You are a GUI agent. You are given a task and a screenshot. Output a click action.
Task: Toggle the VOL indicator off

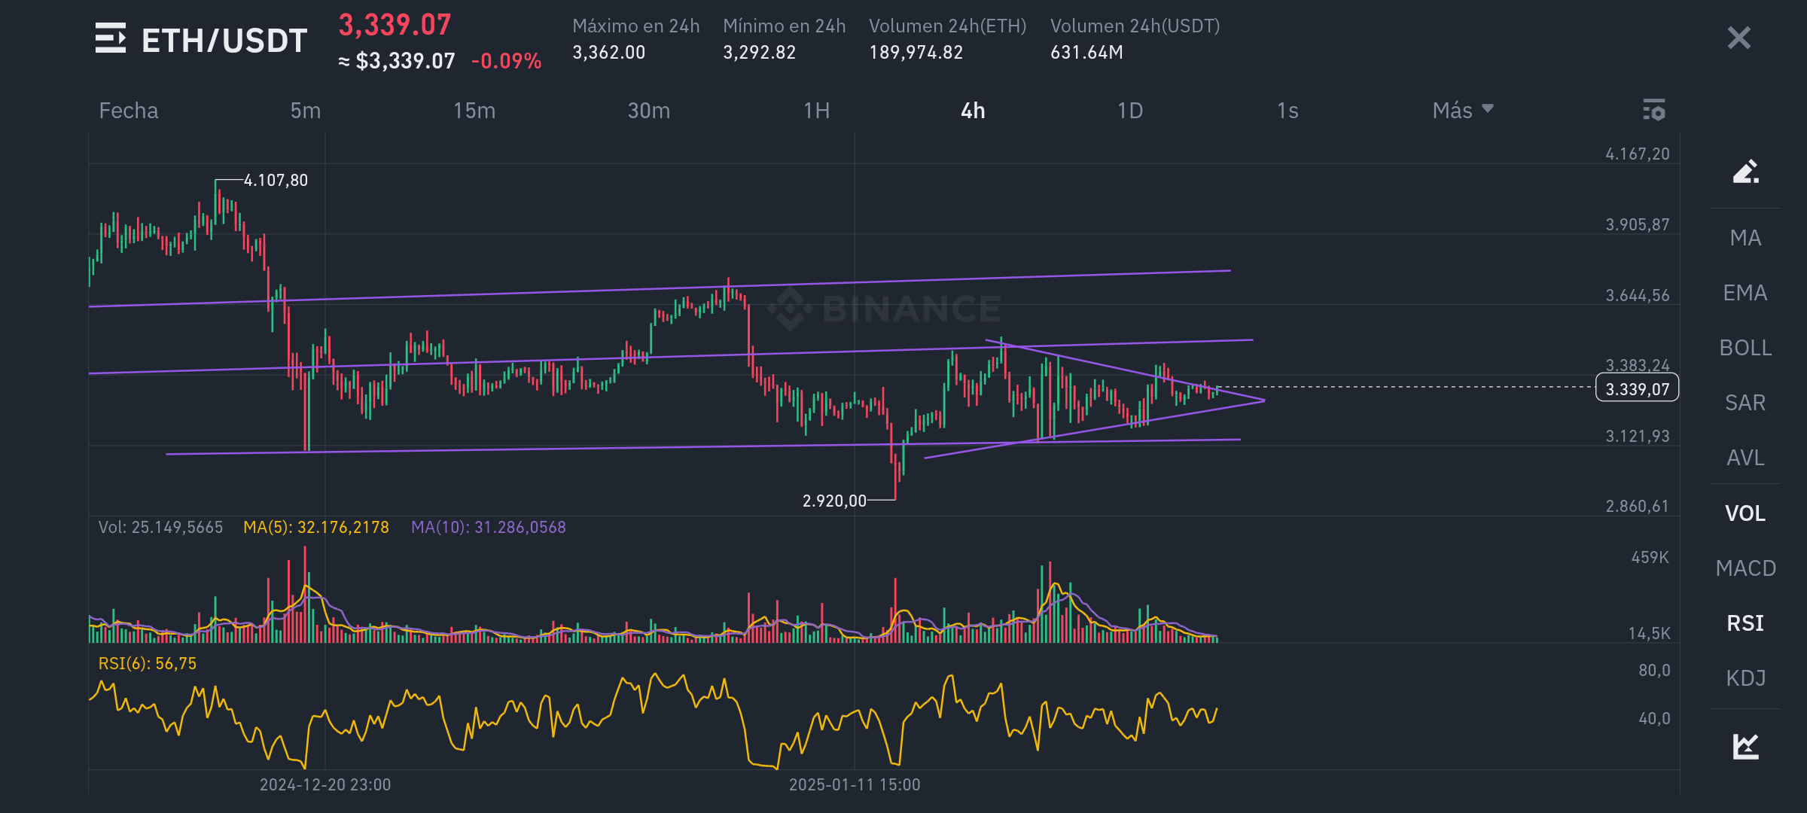tap(1745, 513)
